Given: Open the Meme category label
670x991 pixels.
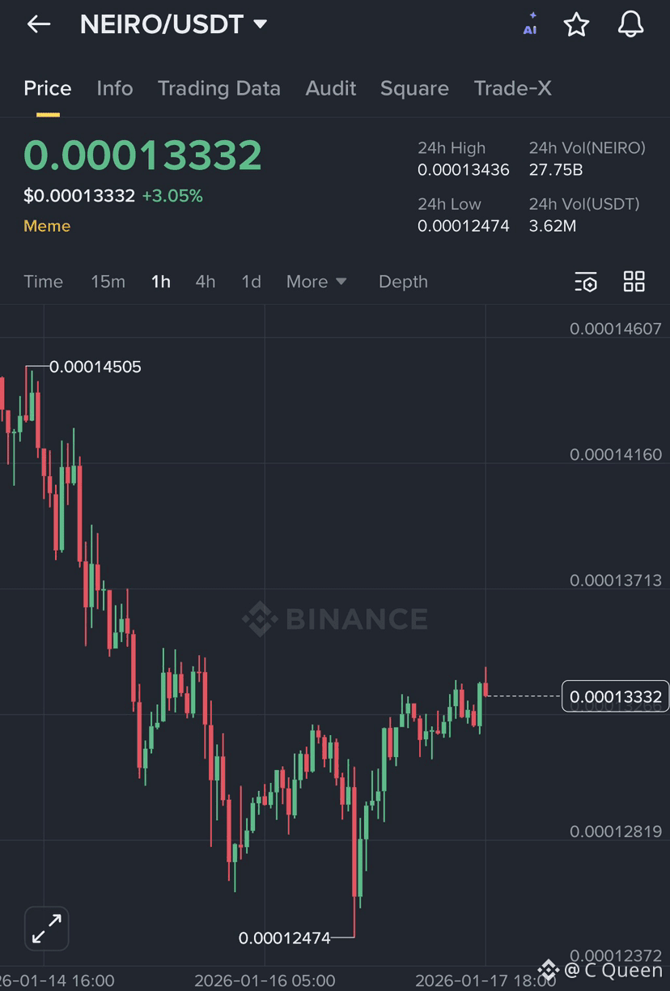Looking at the screenshot, I should (46, 226).
